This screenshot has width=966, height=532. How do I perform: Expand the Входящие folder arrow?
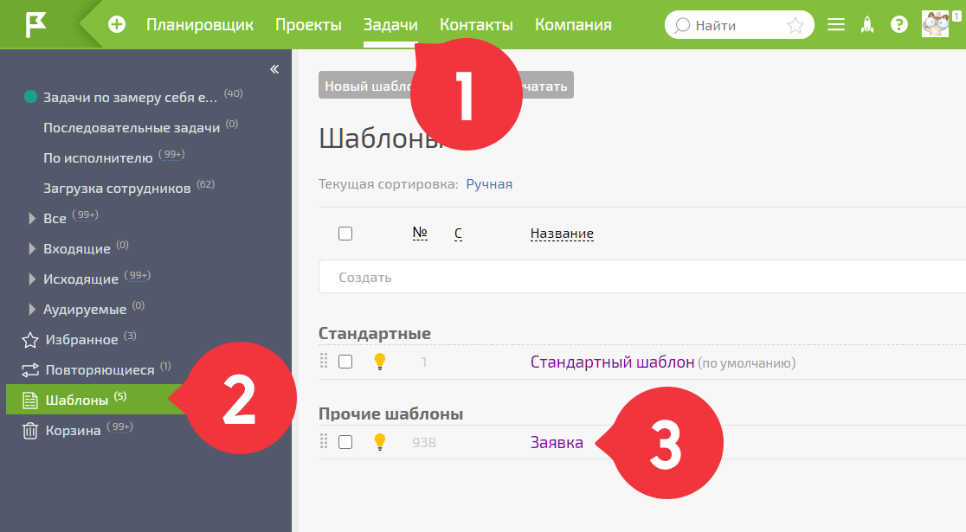point(32,249)
